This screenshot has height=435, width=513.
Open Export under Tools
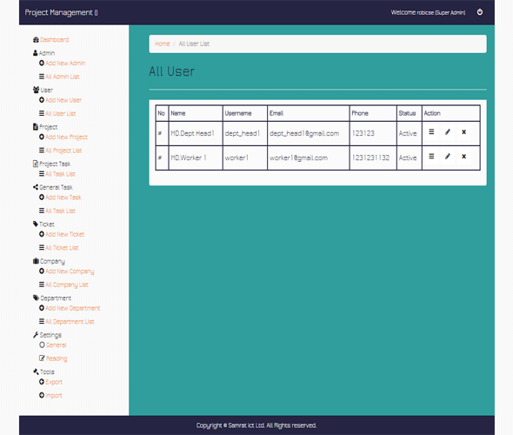(54, 382)
